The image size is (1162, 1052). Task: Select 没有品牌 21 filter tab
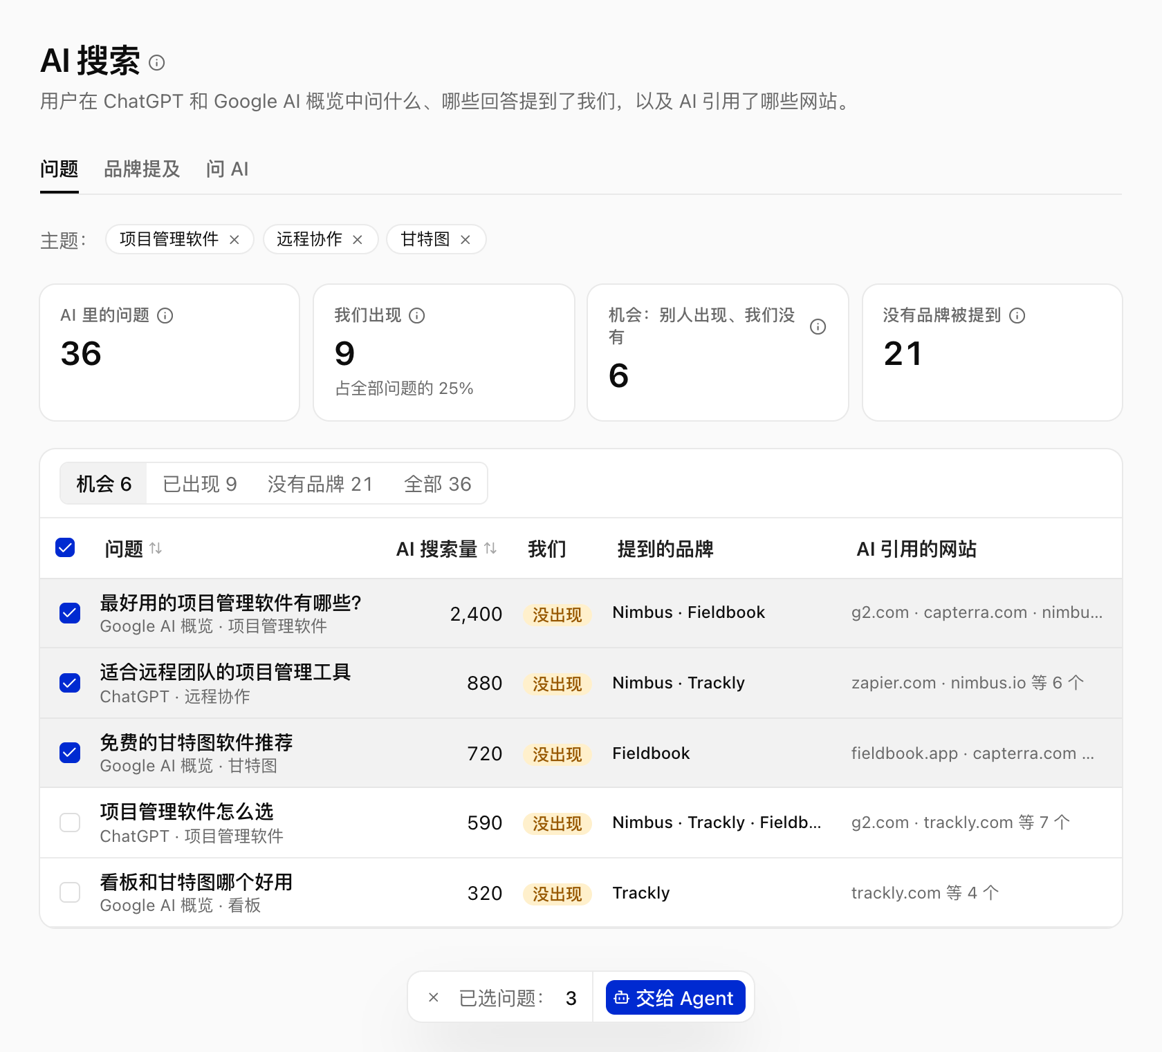coord(320,484)
